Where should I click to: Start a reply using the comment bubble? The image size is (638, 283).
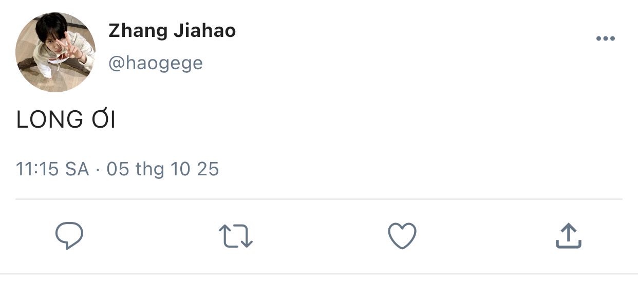pyautogui.click(x=69, y=236)
